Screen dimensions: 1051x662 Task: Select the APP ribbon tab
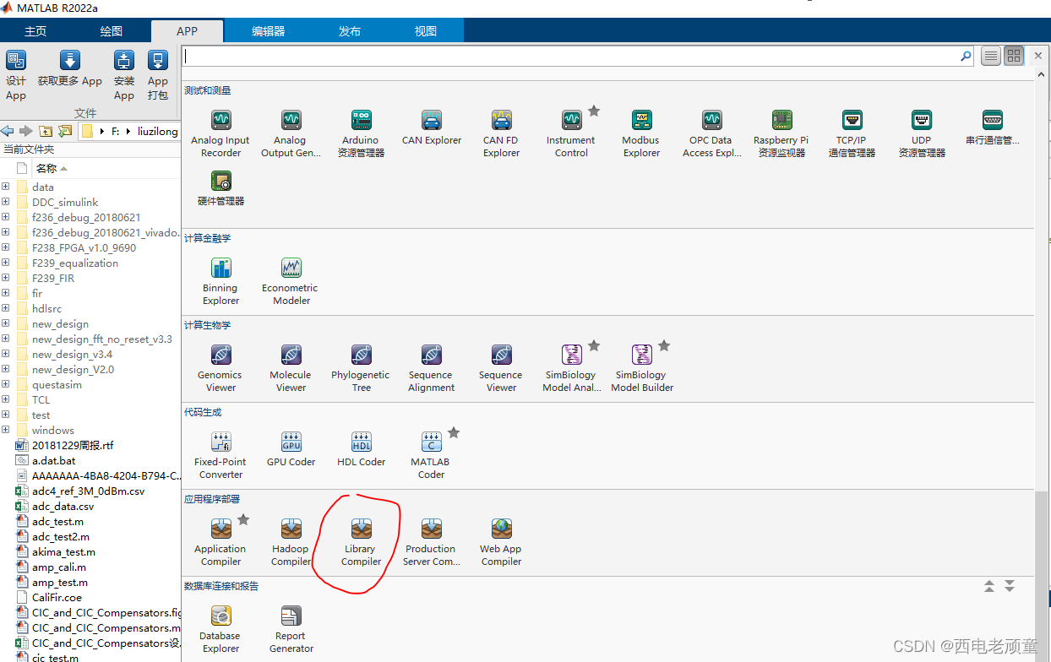(188, 31)
